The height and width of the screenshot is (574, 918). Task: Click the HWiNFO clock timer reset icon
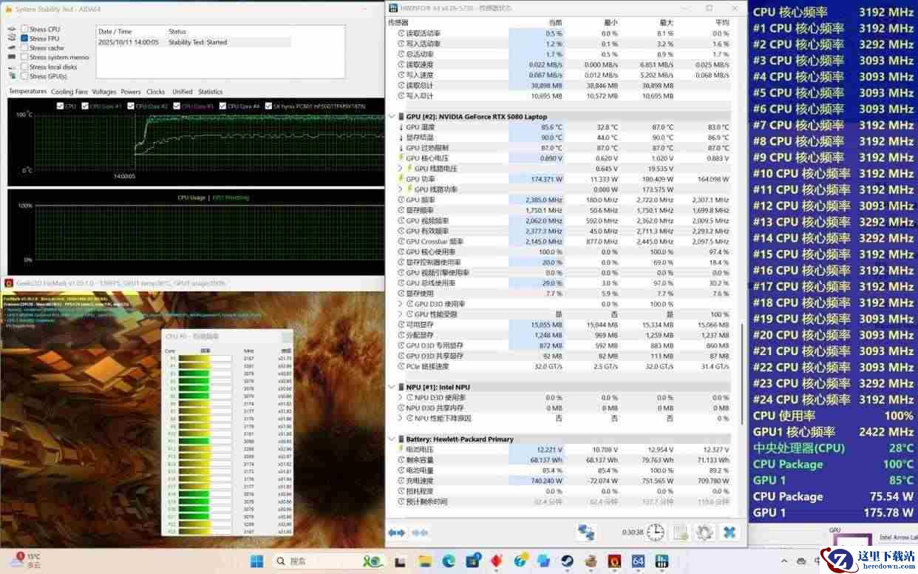coord(655,533)
